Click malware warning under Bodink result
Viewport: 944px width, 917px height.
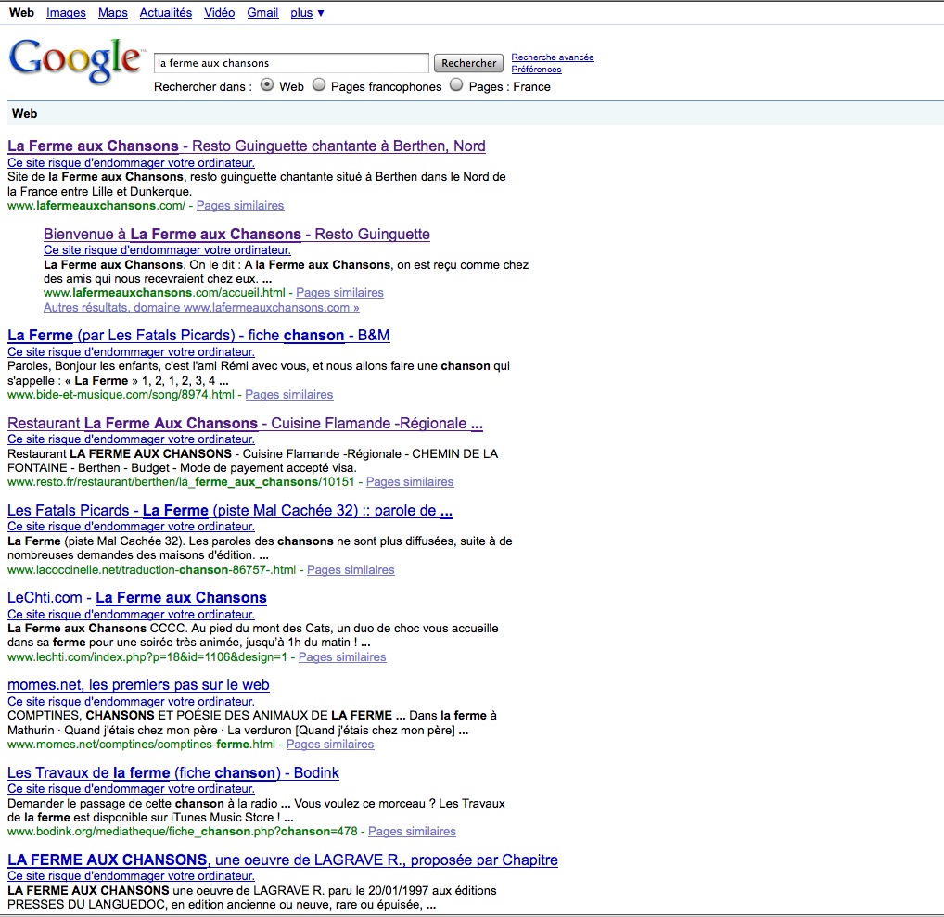click(131, 789)
